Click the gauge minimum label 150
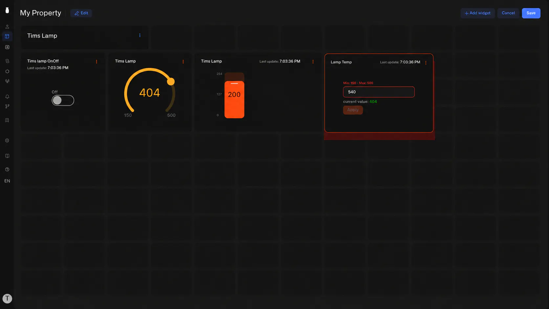 tap(128, 115)
